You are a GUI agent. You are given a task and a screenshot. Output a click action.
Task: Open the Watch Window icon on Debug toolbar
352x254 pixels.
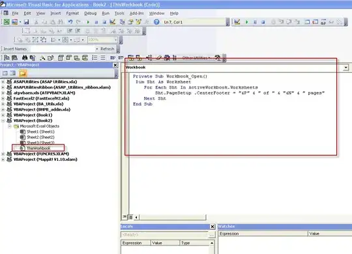323,22
